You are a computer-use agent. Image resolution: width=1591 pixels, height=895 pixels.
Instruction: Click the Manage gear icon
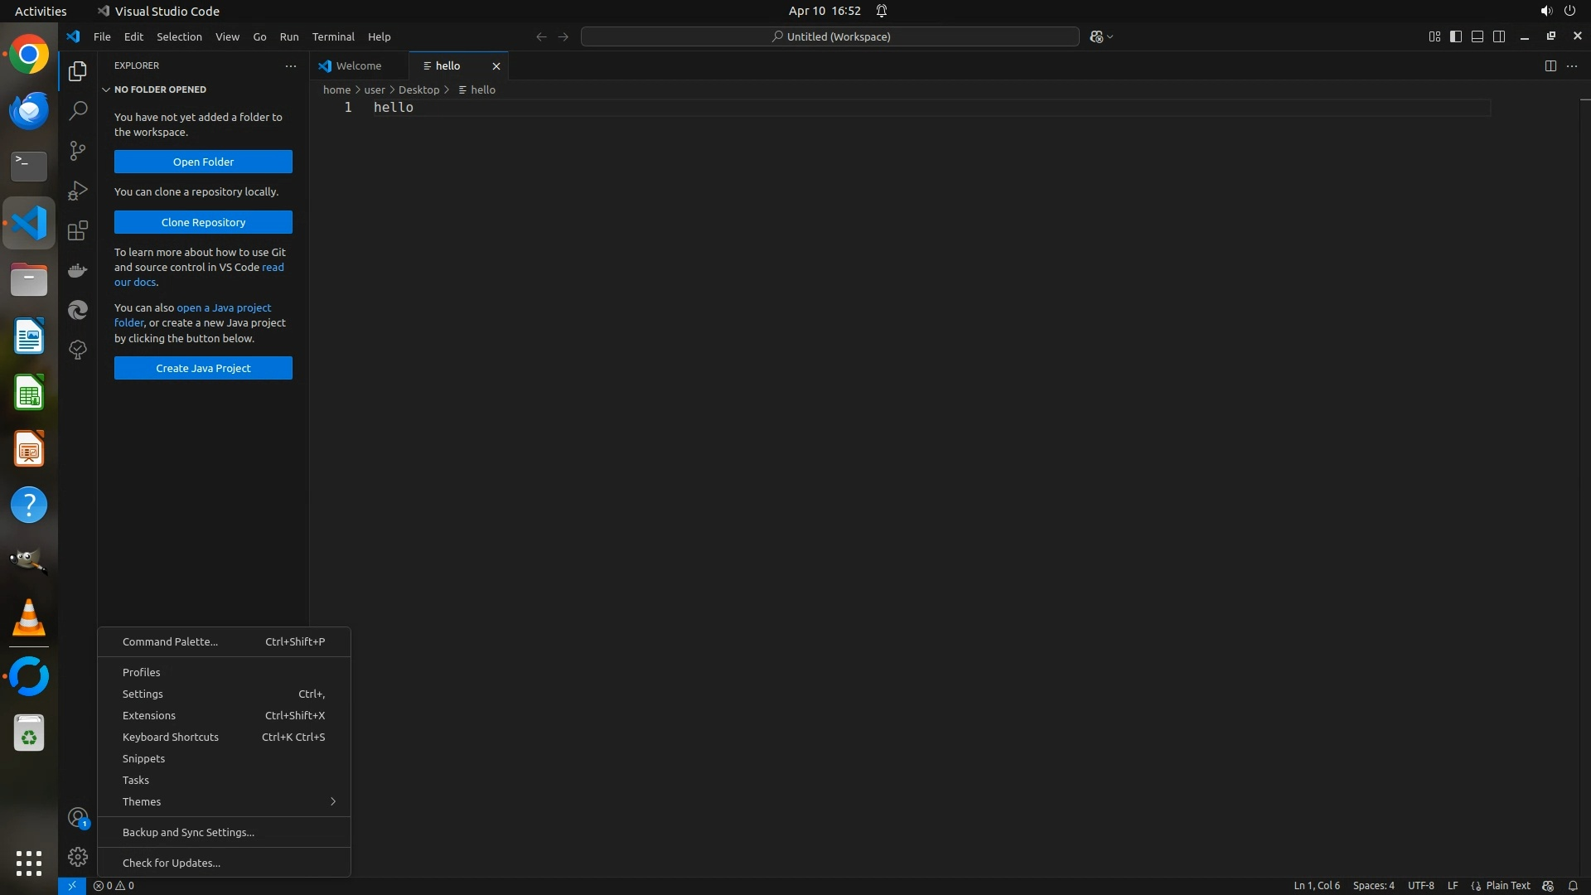click(x=78, y=857)
